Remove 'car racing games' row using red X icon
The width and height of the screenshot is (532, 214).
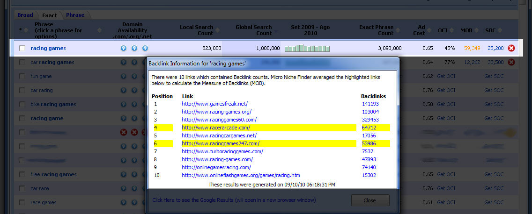[x=511, y=62]
